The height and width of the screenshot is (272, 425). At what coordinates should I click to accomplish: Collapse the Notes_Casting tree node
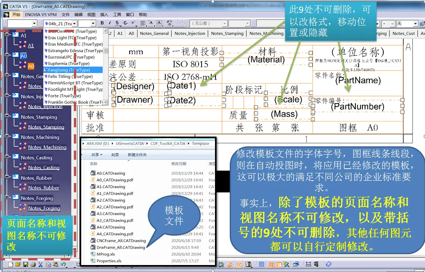point(7,156)
